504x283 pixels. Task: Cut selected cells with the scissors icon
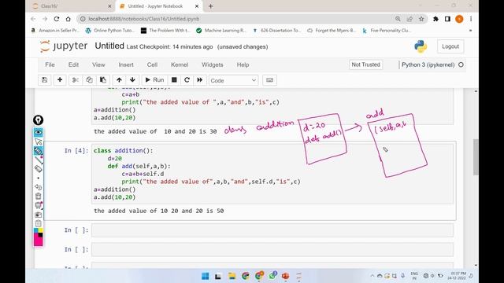pos(76,80)
